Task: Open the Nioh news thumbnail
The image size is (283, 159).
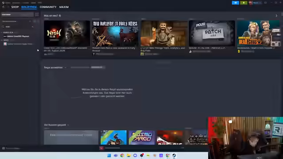Action: 67,33
